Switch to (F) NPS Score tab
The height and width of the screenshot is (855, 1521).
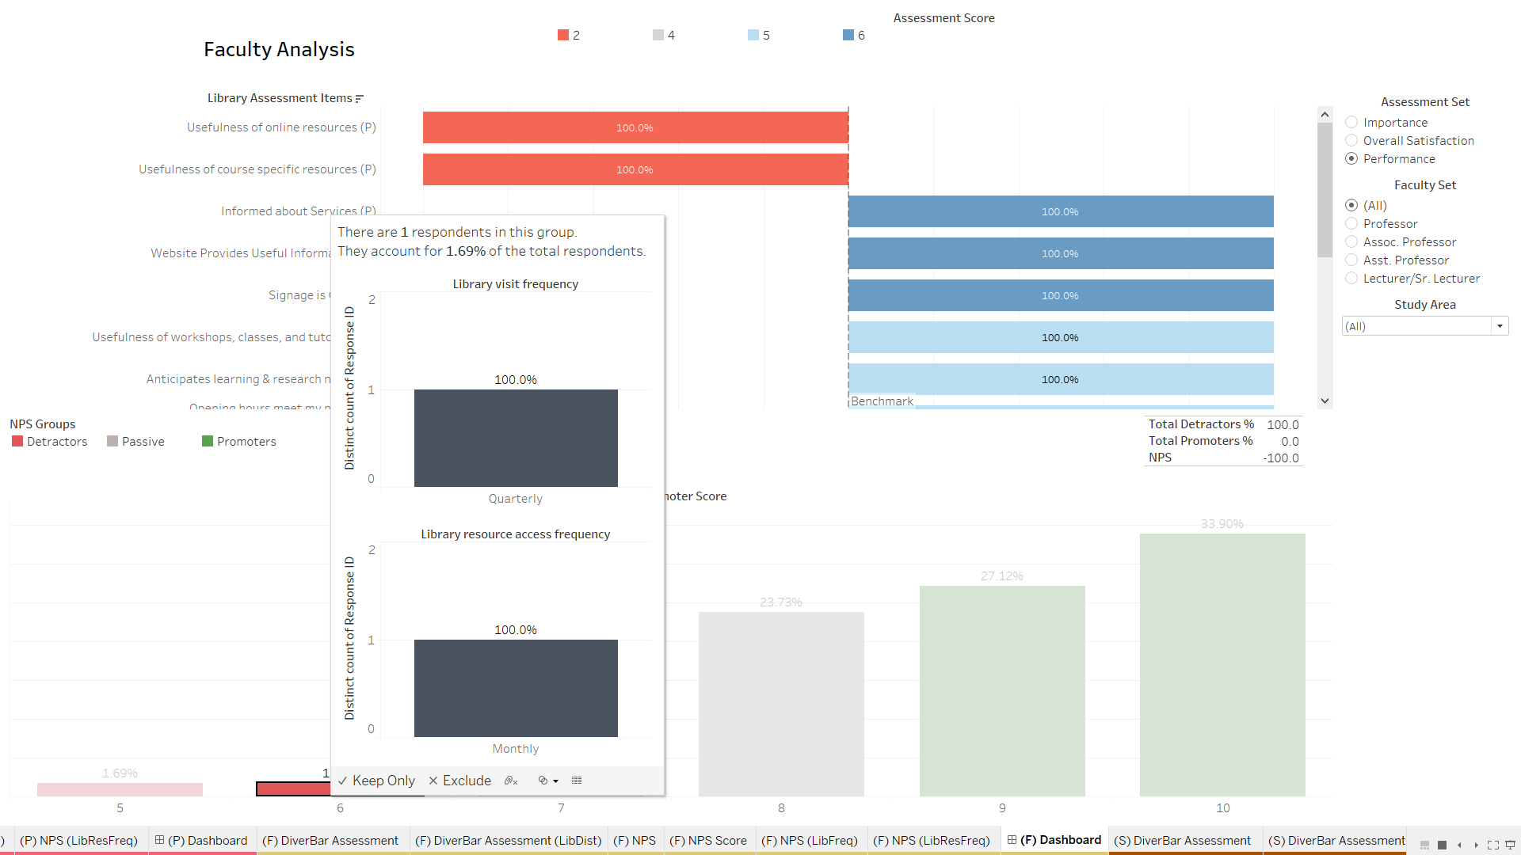(x=708, y=840)
